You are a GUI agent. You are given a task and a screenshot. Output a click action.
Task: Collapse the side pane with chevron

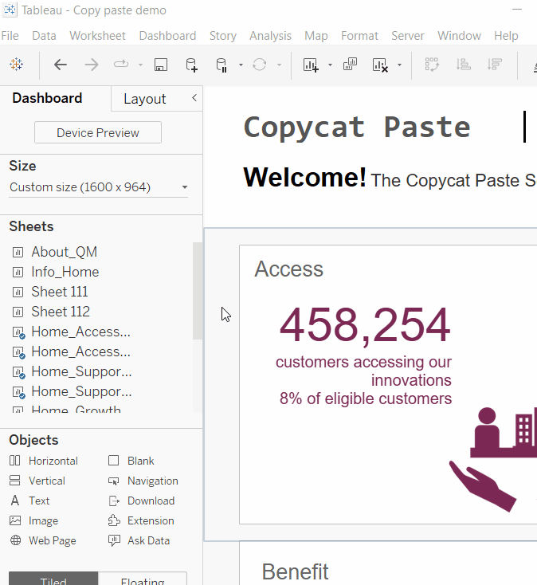point(194,98)
